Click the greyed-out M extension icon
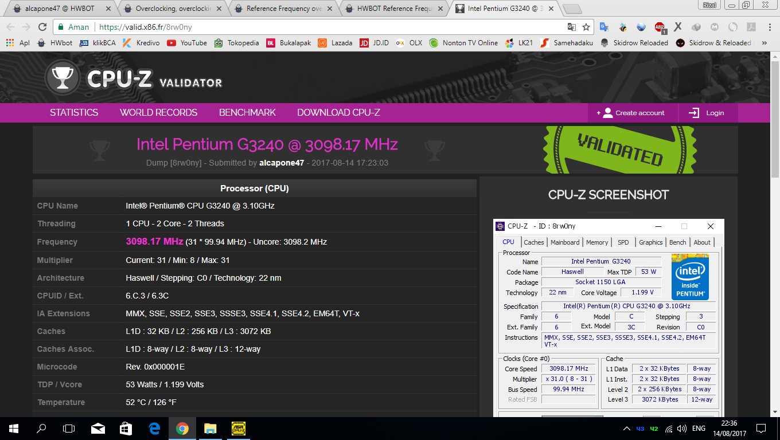The width and height of the screenshot is (780, 440). point(715,27)
